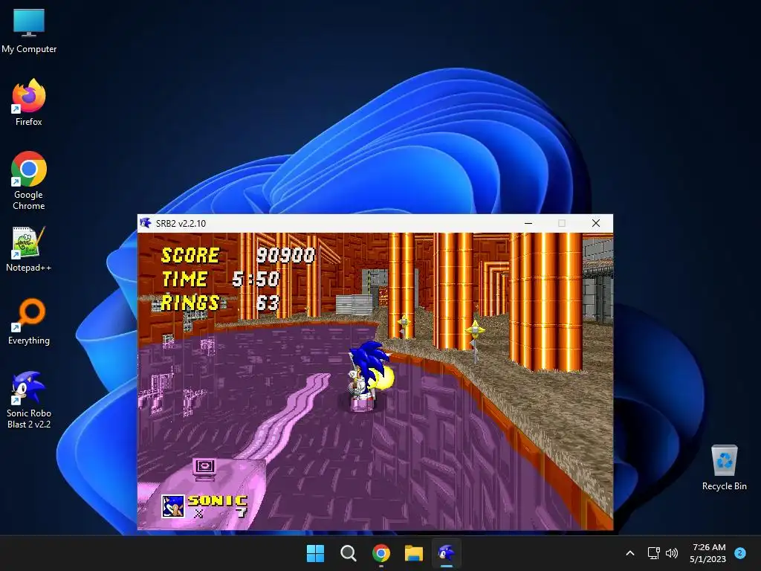Click the SONIC lives name text
Image resolution: width=761 pixels, height=571 pixels.
(218, 500)
